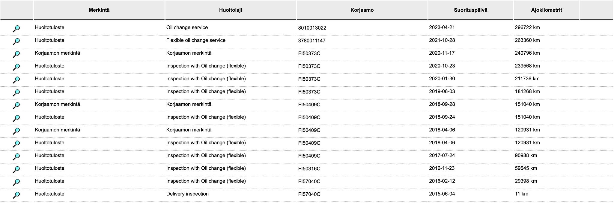Open magnifier for 2016-02-12 inspection entry
This screenshot has width=614, height=204.
click(x=16, y=182)
